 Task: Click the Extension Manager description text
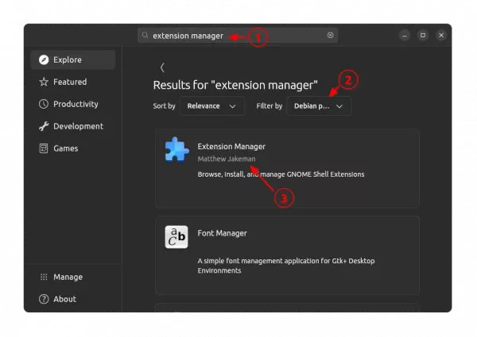(x=281, y=174)
